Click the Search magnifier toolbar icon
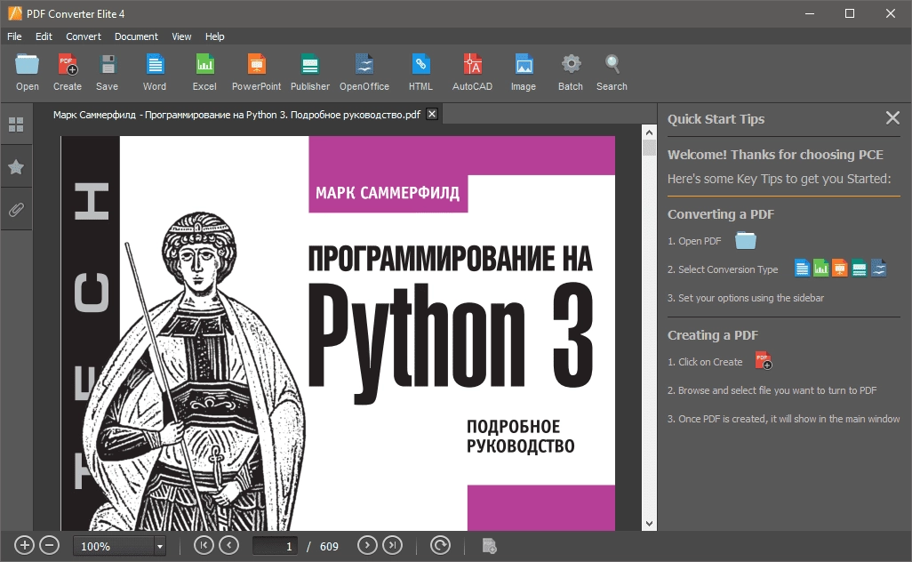 (x=612, y=64)
